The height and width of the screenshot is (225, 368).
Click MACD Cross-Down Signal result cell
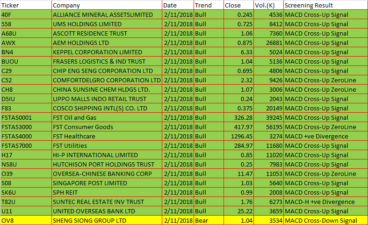(x=326, y=220)
